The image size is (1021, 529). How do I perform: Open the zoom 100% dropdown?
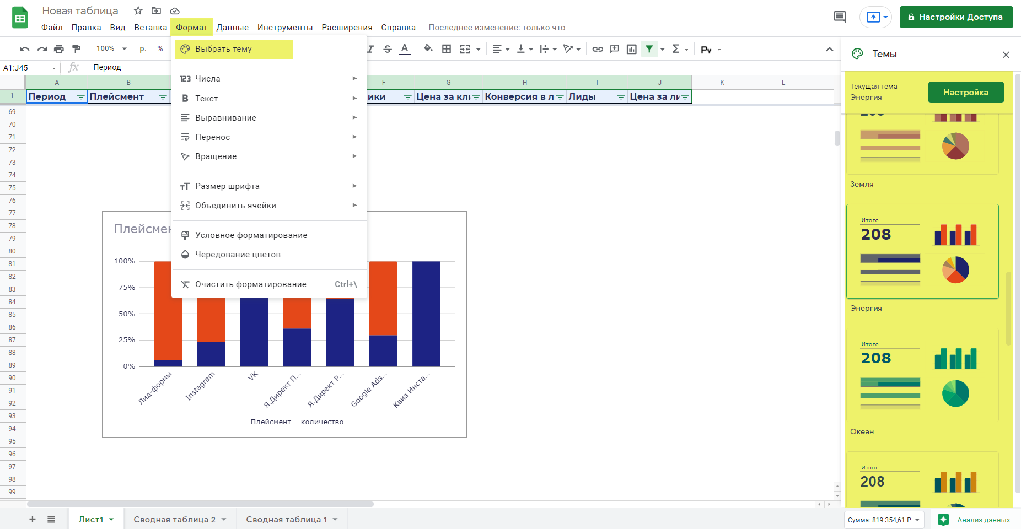111,49
